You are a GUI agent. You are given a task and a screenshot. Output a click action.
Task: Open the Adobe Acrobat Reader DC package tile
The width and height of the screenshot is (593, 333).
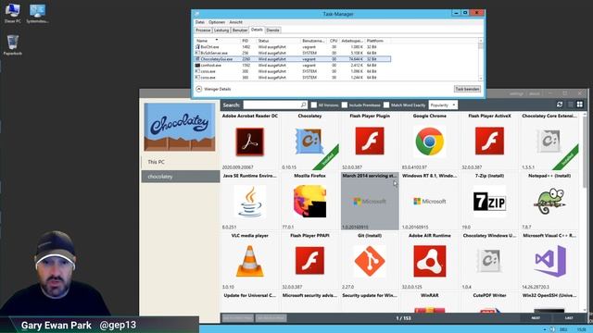point(250,142)
